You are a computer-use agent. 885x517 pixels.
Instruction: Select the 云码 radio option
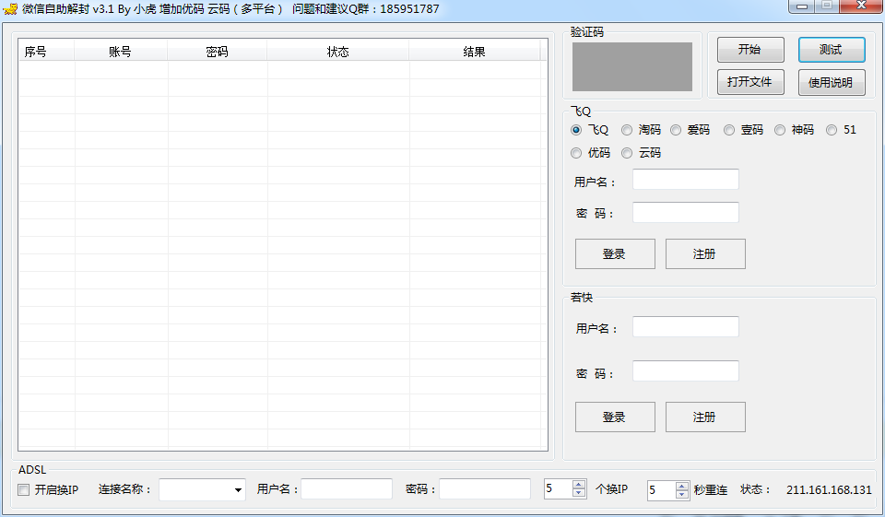(627, 153)
